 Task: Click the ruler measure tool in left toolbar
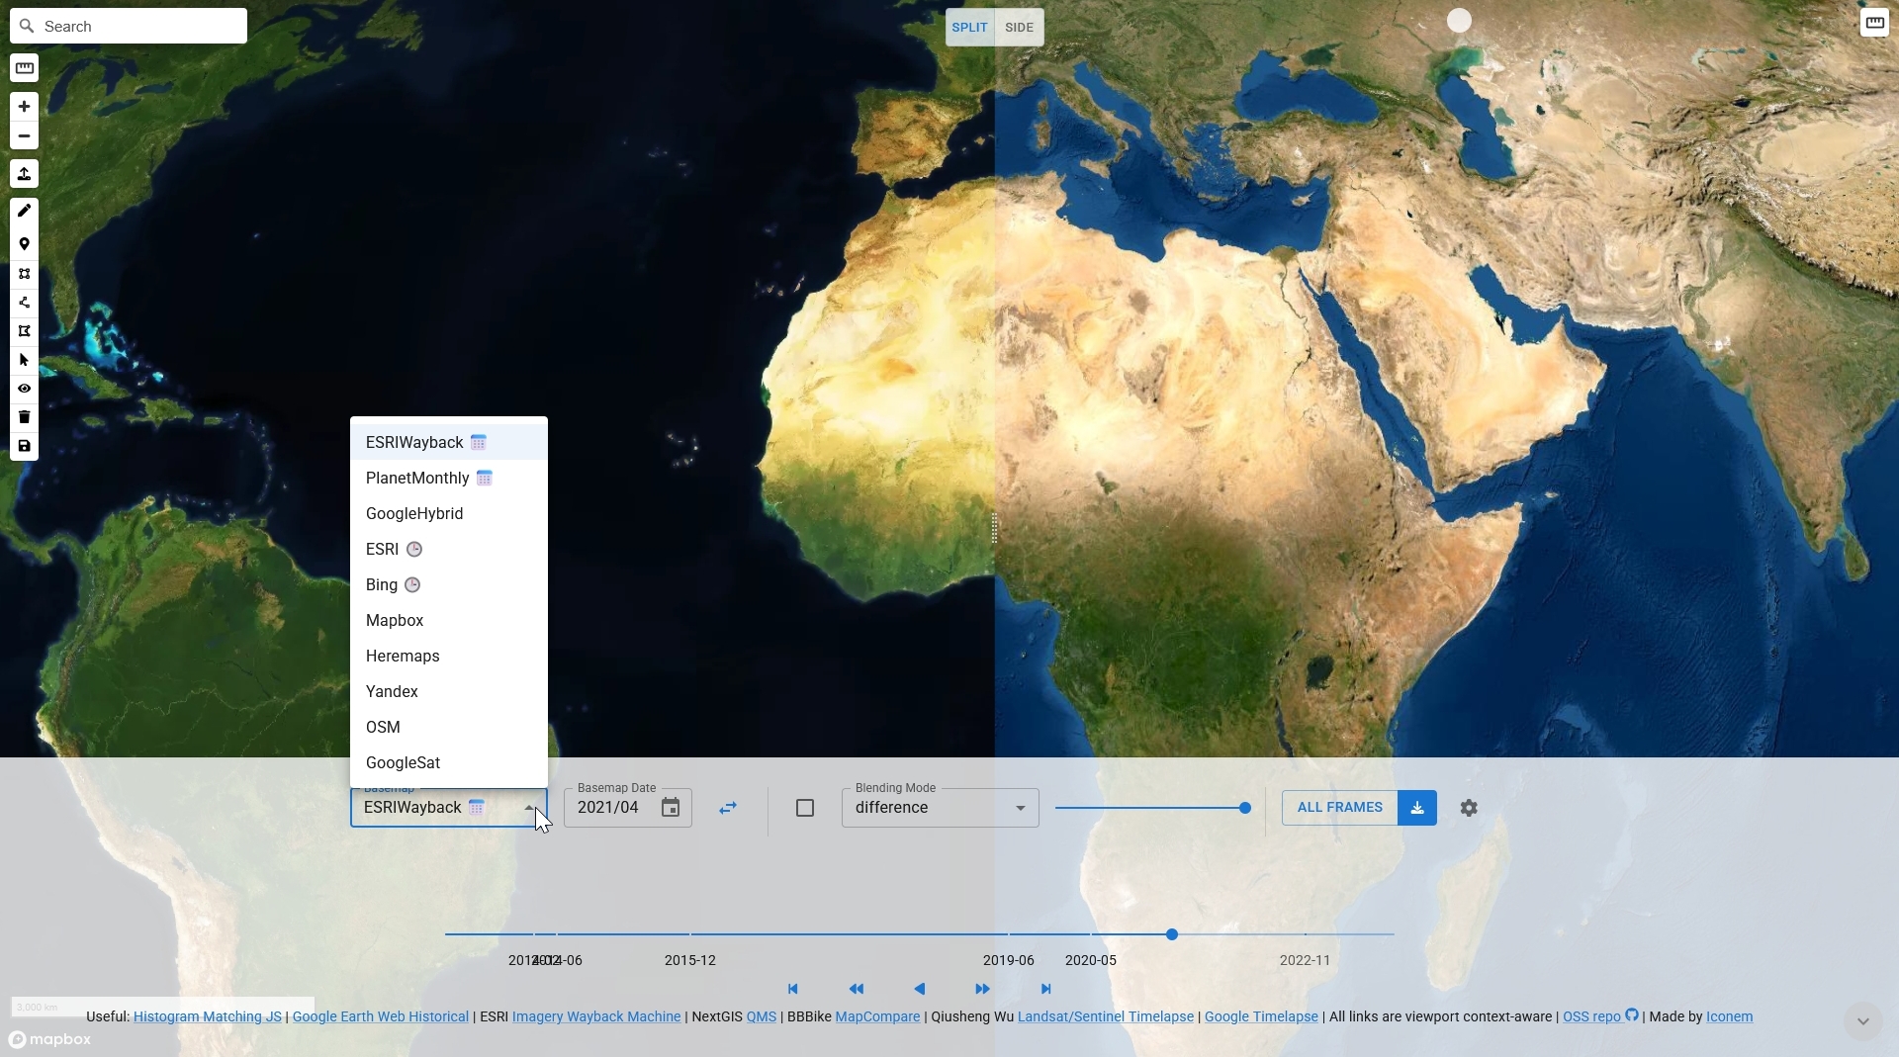coord(24,68)
